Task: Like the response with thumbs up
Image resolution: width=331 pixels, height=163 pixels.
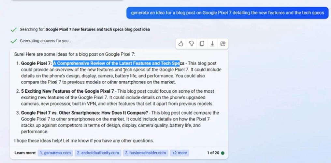Action: pyautogui.click(x=181, y=44)
